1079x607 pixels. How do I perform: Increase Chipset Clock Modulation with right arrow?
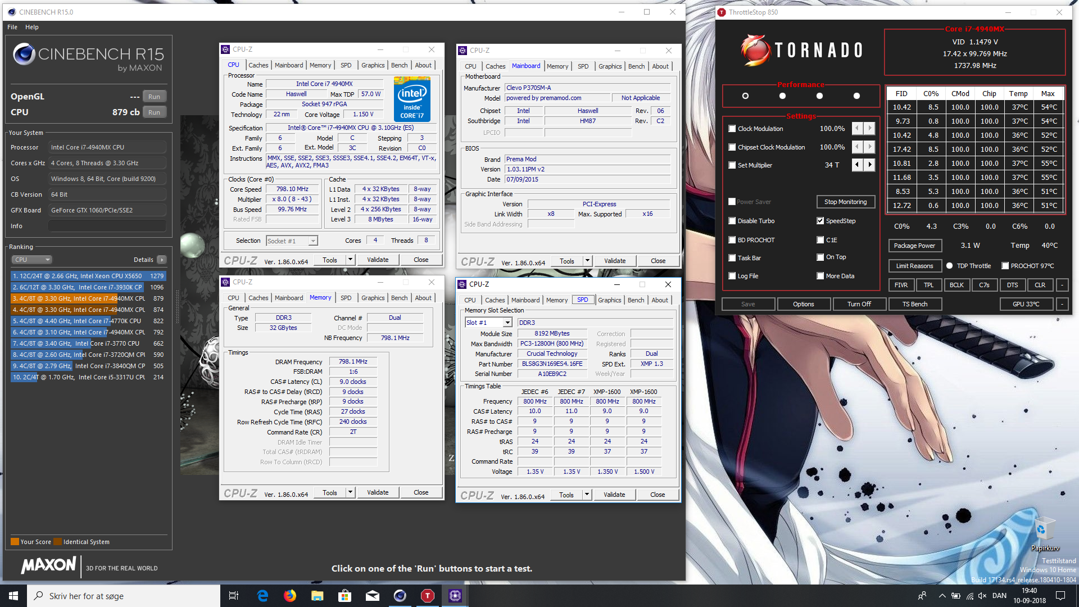click(870, 147)
